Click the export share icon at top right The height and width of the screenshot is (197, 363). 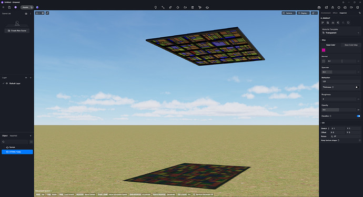coord(326,7)
